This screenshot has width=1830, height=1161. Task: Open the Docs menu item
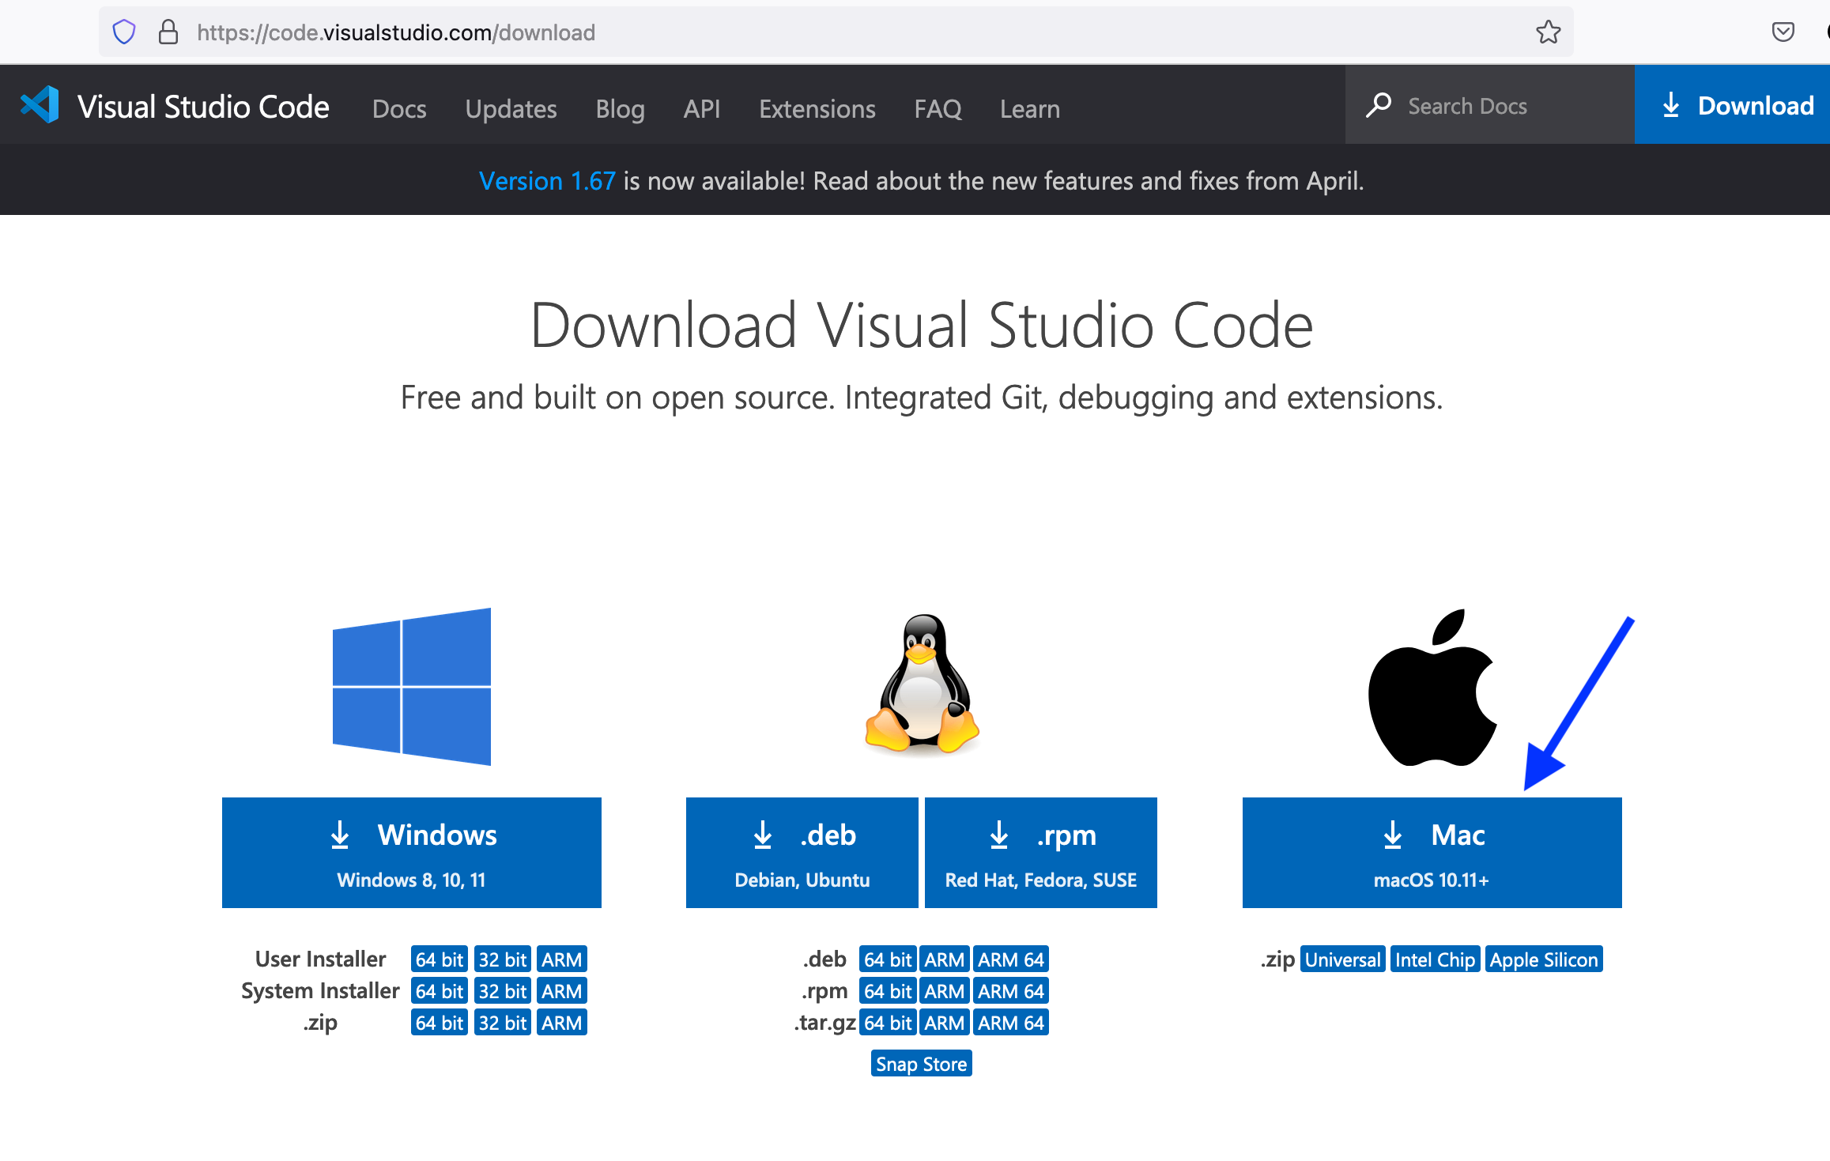(x=399, y=108)
